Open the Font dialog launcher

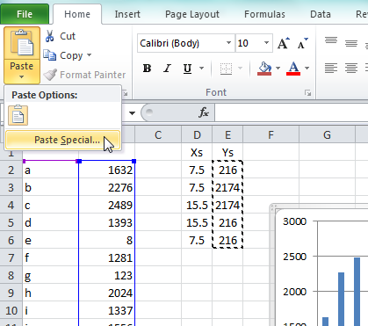307,93
